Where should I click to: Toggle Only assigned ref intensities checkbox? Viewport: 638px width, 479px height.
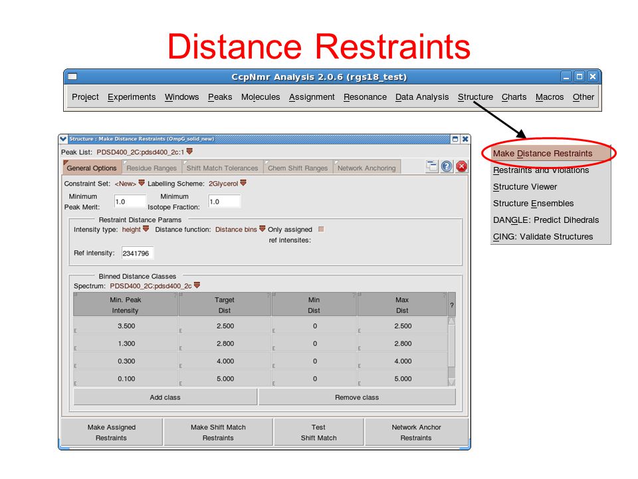click(321, 229)
